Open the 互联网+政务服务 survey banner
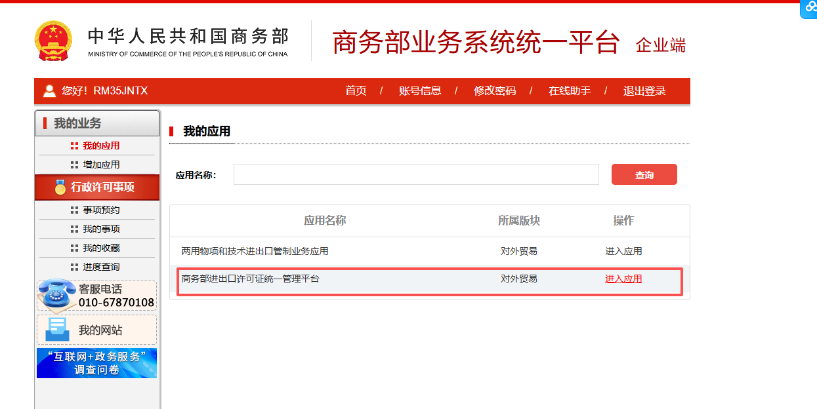Viewport: 817px width, 409px height. 96,363
